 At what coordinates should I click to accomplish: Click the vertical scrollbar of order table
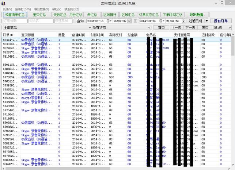[233, 102]
